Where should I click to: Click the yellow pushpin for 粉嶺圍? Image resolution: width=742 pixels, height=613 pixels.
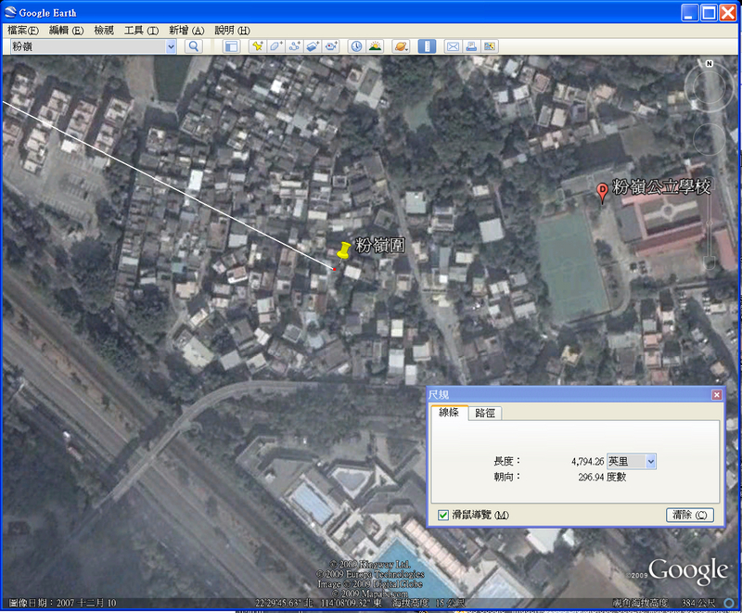(343, 250)
